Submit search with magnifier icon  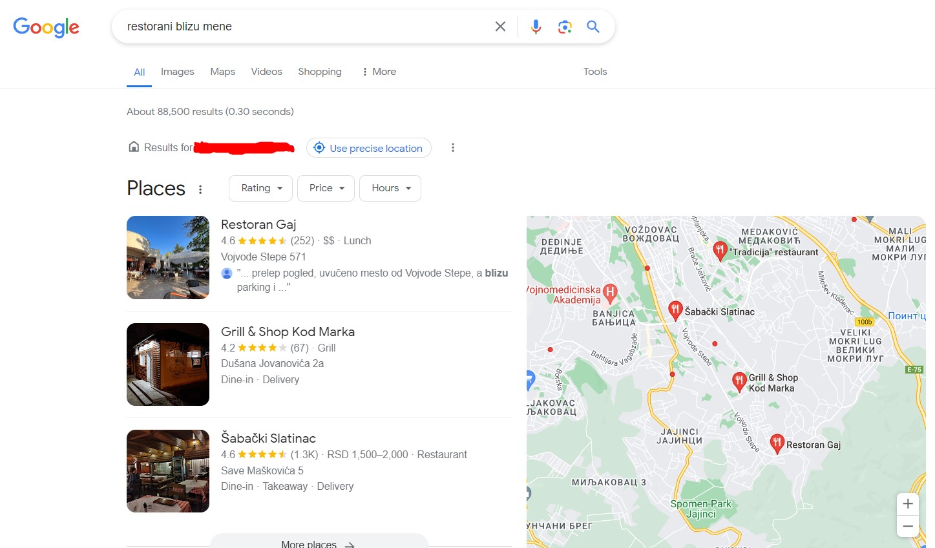[593, 26]
